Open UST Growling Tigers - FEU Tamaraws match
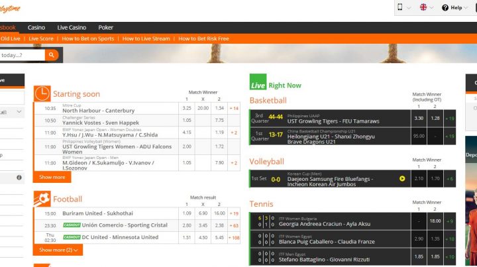The height and width of the screenshot is (267, 477). 333,121
